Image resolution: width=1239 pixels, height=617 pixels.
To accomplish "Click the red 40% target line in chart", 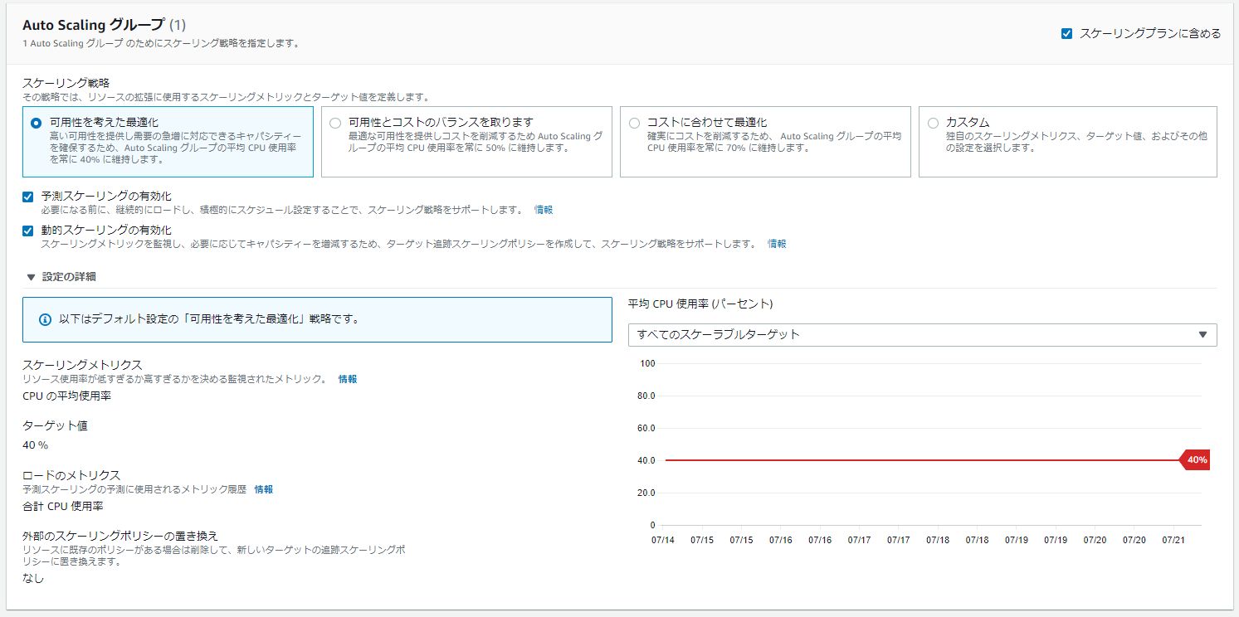I will pos(913,460).
